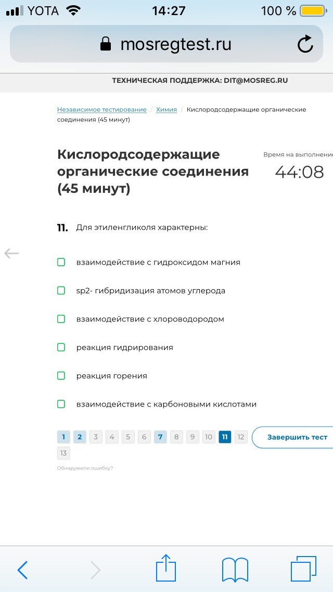Select the 'реакция гидрирования' checkbox
Viewport: 333px width, 592px height.
click(61, 347)
